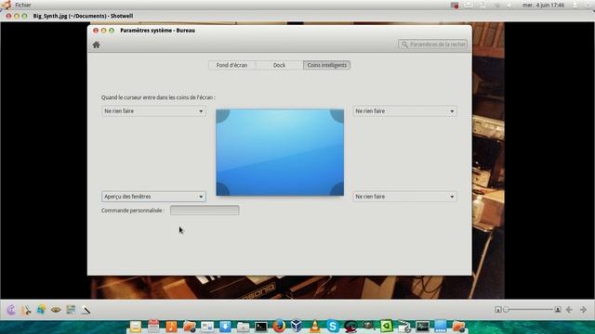Open the calendar app in the dock

[x=153, y=327]
